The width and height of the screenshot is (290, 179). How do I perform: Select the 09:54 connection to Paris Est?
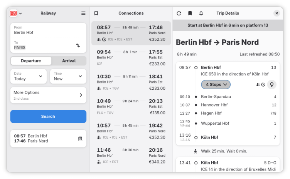pyautogui.click(x=131, y=58)
